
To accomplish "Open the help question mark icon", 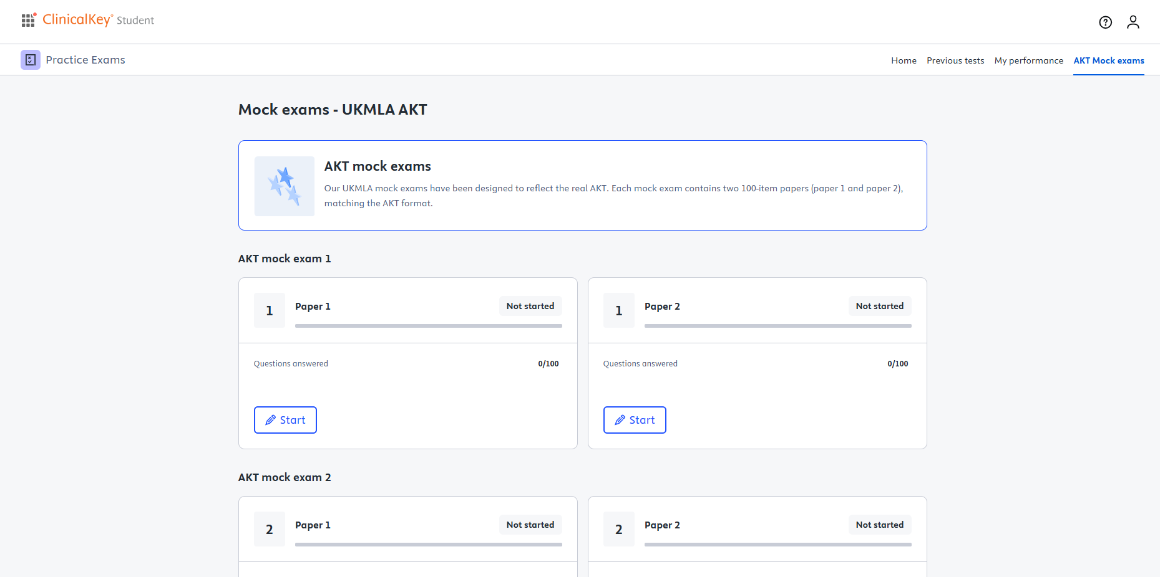I will pyautogui.click(x=1105, y=22).
